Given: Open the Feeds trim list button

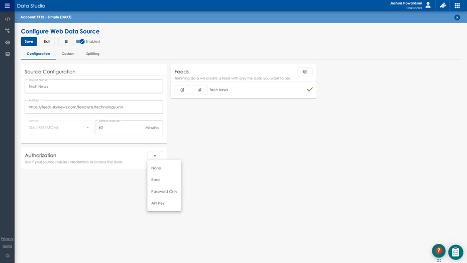Looking at the screenshot, I should pos(305,72).
